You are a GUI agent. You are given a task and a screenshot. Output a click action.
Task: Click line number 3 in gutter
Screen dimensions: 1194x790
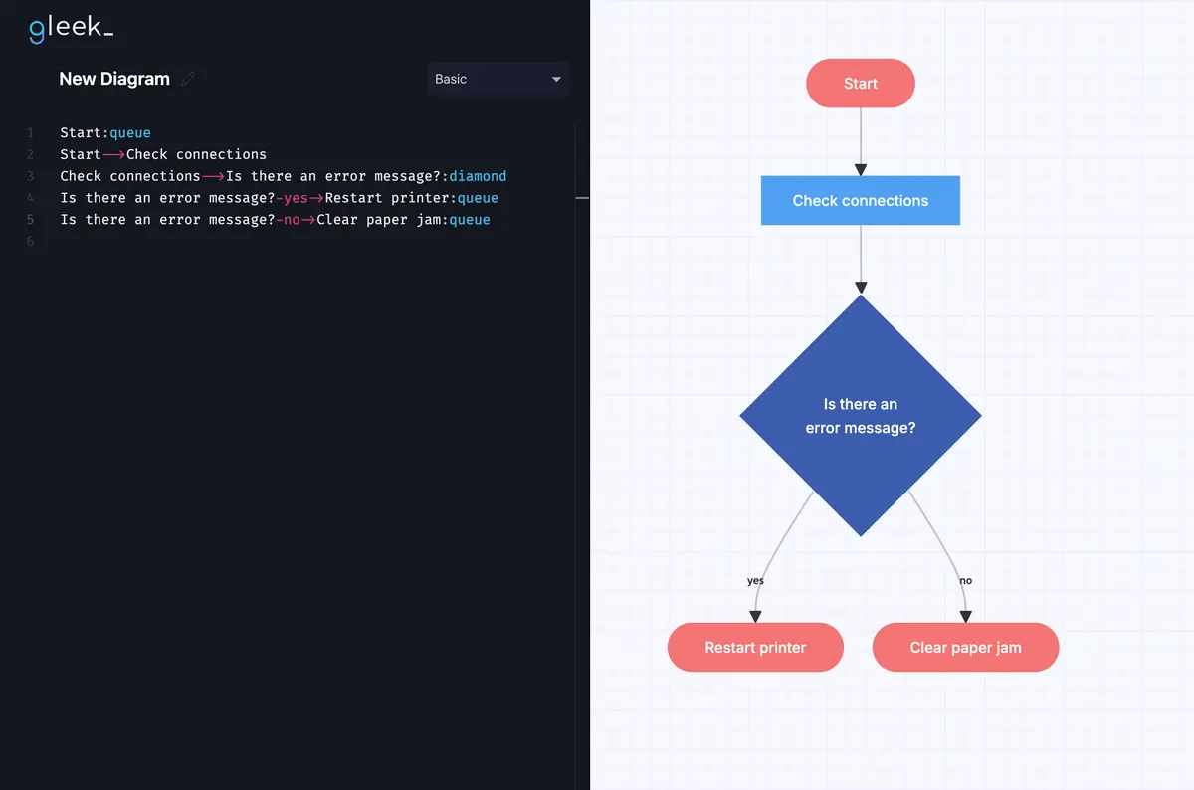[x=31, y=176]
